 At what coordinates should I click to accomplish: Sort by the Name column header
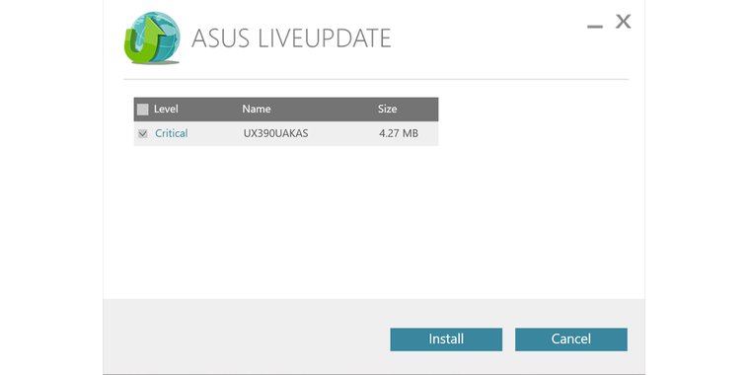pyautogui.click(x=257, y=110)
